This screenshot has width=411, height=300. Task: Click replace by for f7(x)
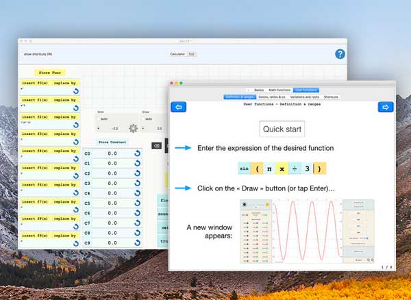coord(65,202)
